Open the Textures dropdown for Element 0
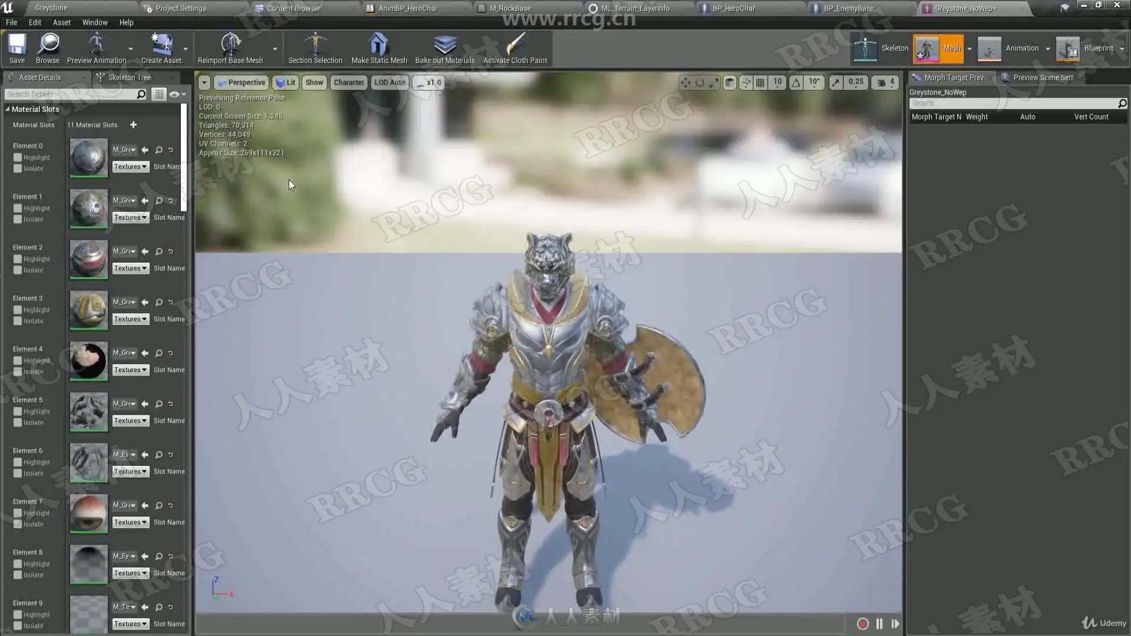 pyautogui.click(x=131, y=167)
